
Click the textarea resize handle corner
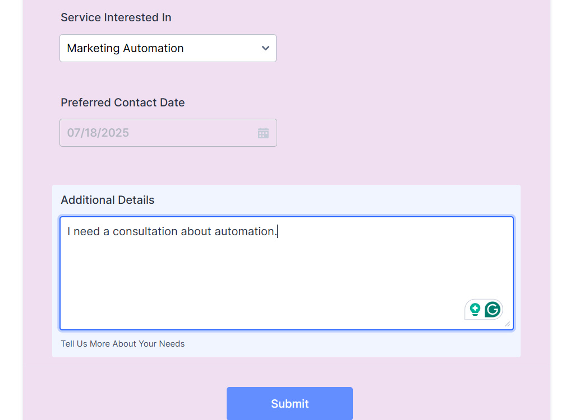(x=507, y=324)
